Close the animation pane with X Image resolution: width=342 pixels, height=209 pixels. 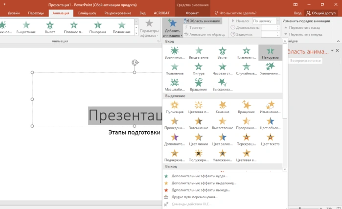pos(337,50)
